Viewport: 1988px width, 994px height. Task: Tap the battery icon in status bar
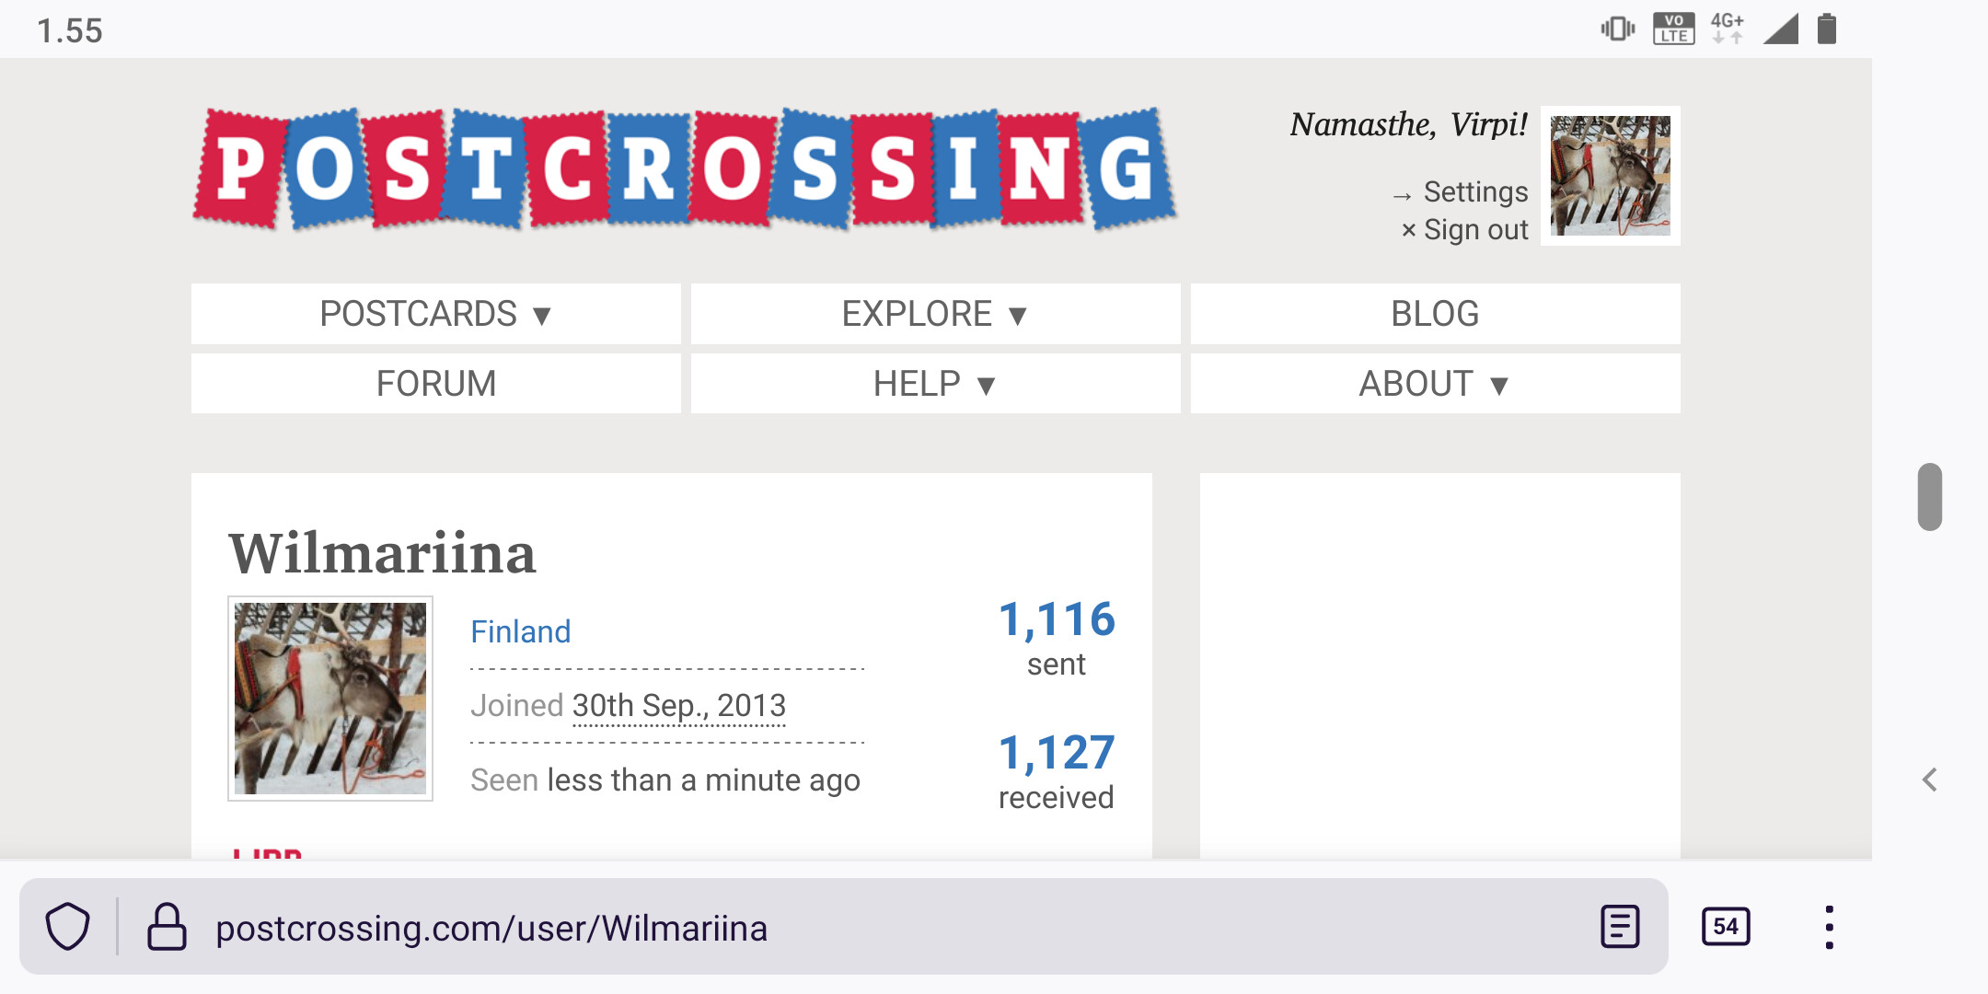point(1827,29)
